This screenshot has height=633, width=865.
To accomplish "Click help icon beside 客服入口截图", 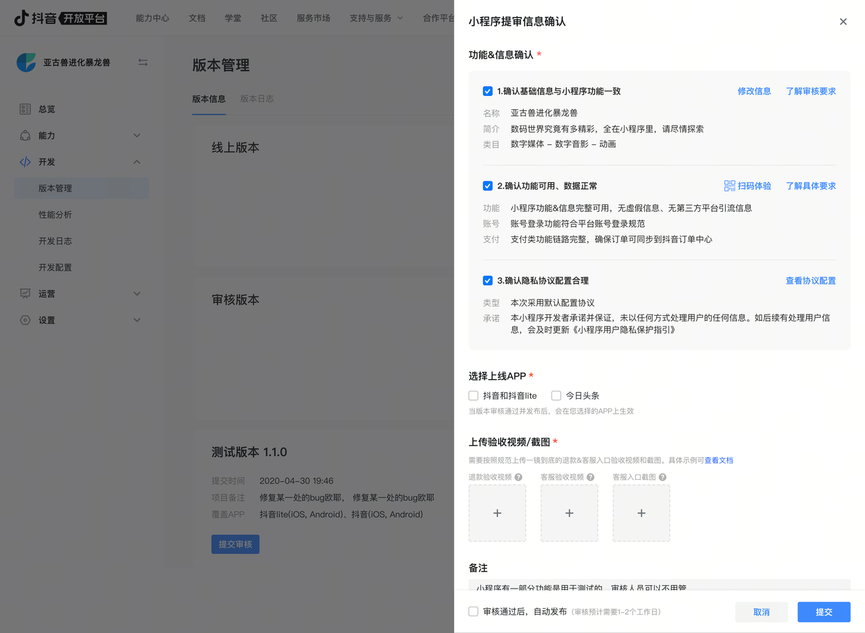I will (662, 477).
